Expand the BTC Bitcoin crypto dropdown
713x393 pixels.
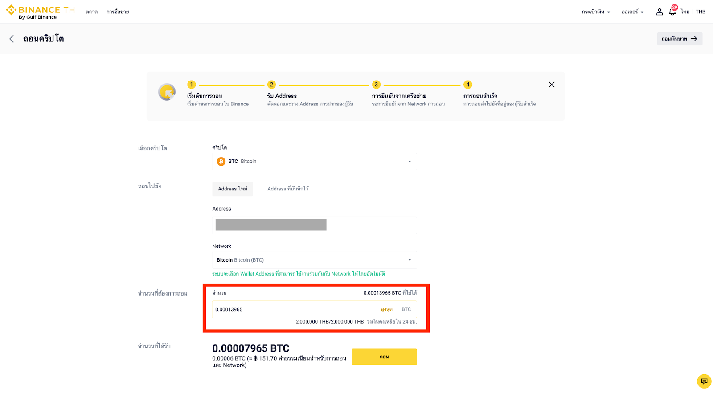pos(409,162)
